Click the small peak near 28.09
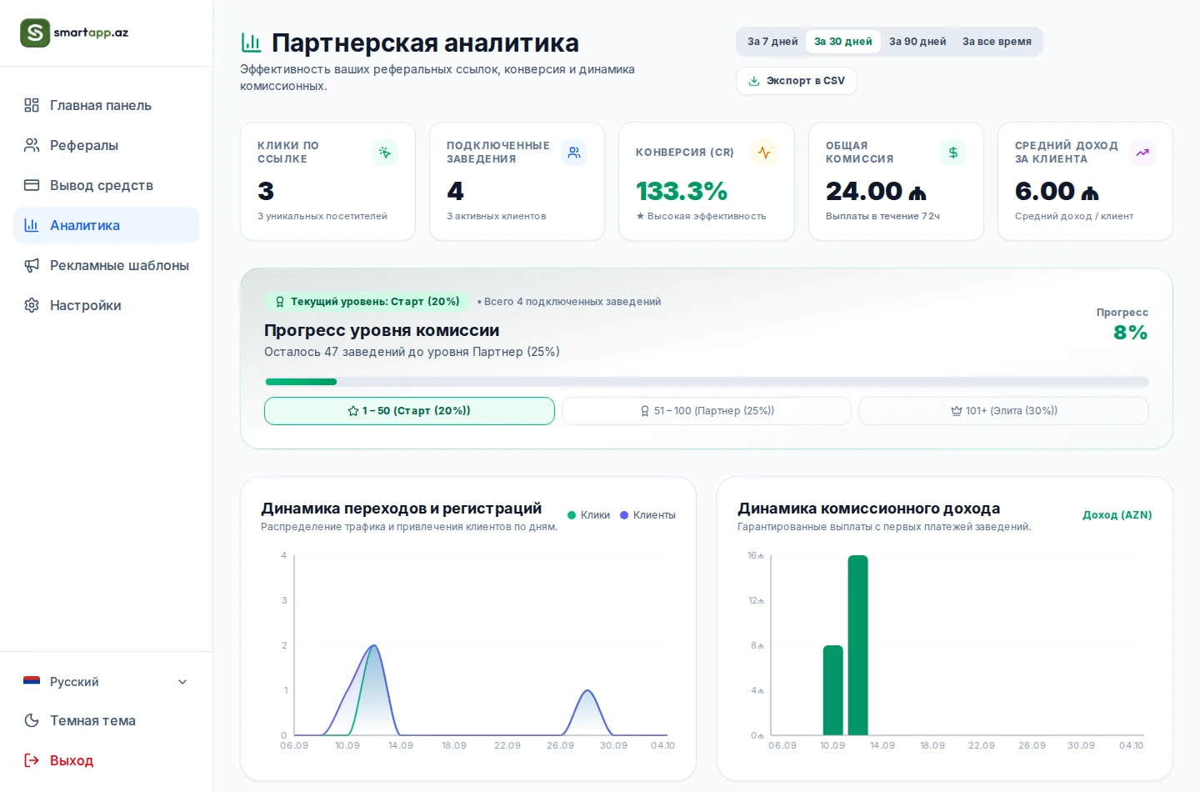This screenshot has height=792, width=1200. tap(587, 692)
